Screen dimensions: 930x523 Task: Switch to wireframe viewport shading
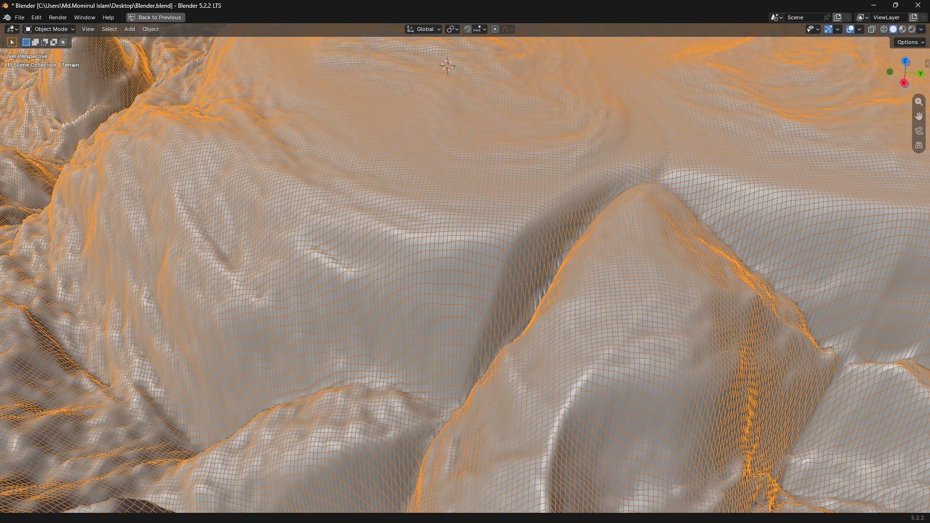[x=884, y=29]
